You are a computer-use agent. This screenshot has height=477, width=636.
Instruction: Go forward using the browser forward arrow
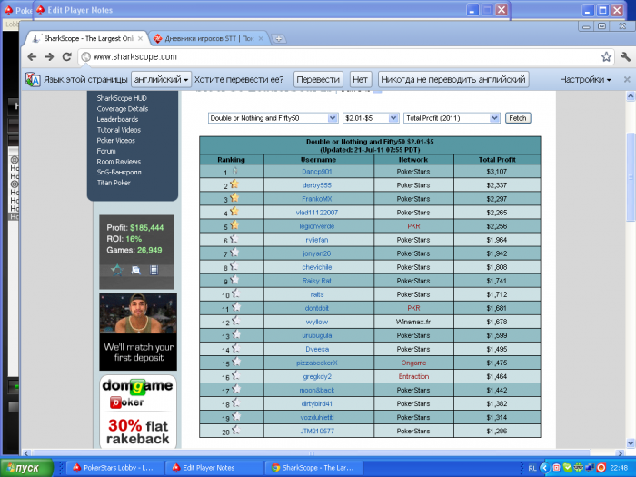49,56
